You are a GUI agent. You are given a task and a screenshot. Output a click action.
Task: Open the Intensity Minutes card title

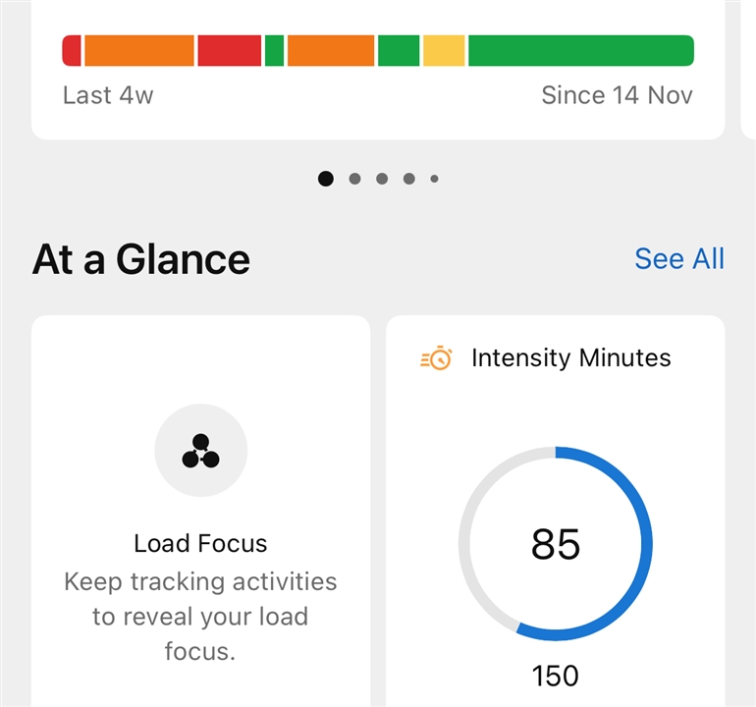[x=570, y=357]
